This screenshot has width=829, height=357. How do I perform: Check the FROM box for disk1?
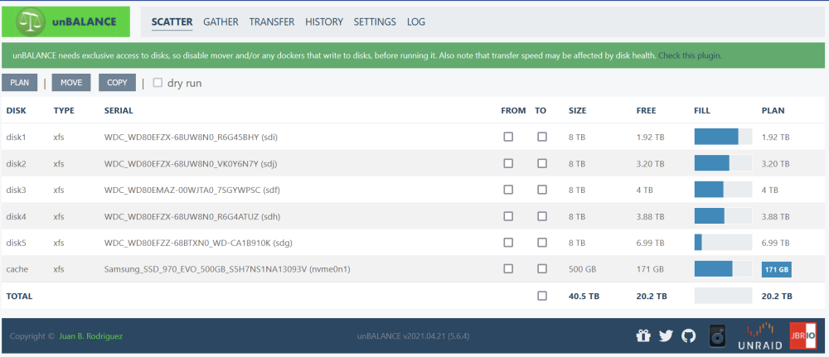(508, 137)
